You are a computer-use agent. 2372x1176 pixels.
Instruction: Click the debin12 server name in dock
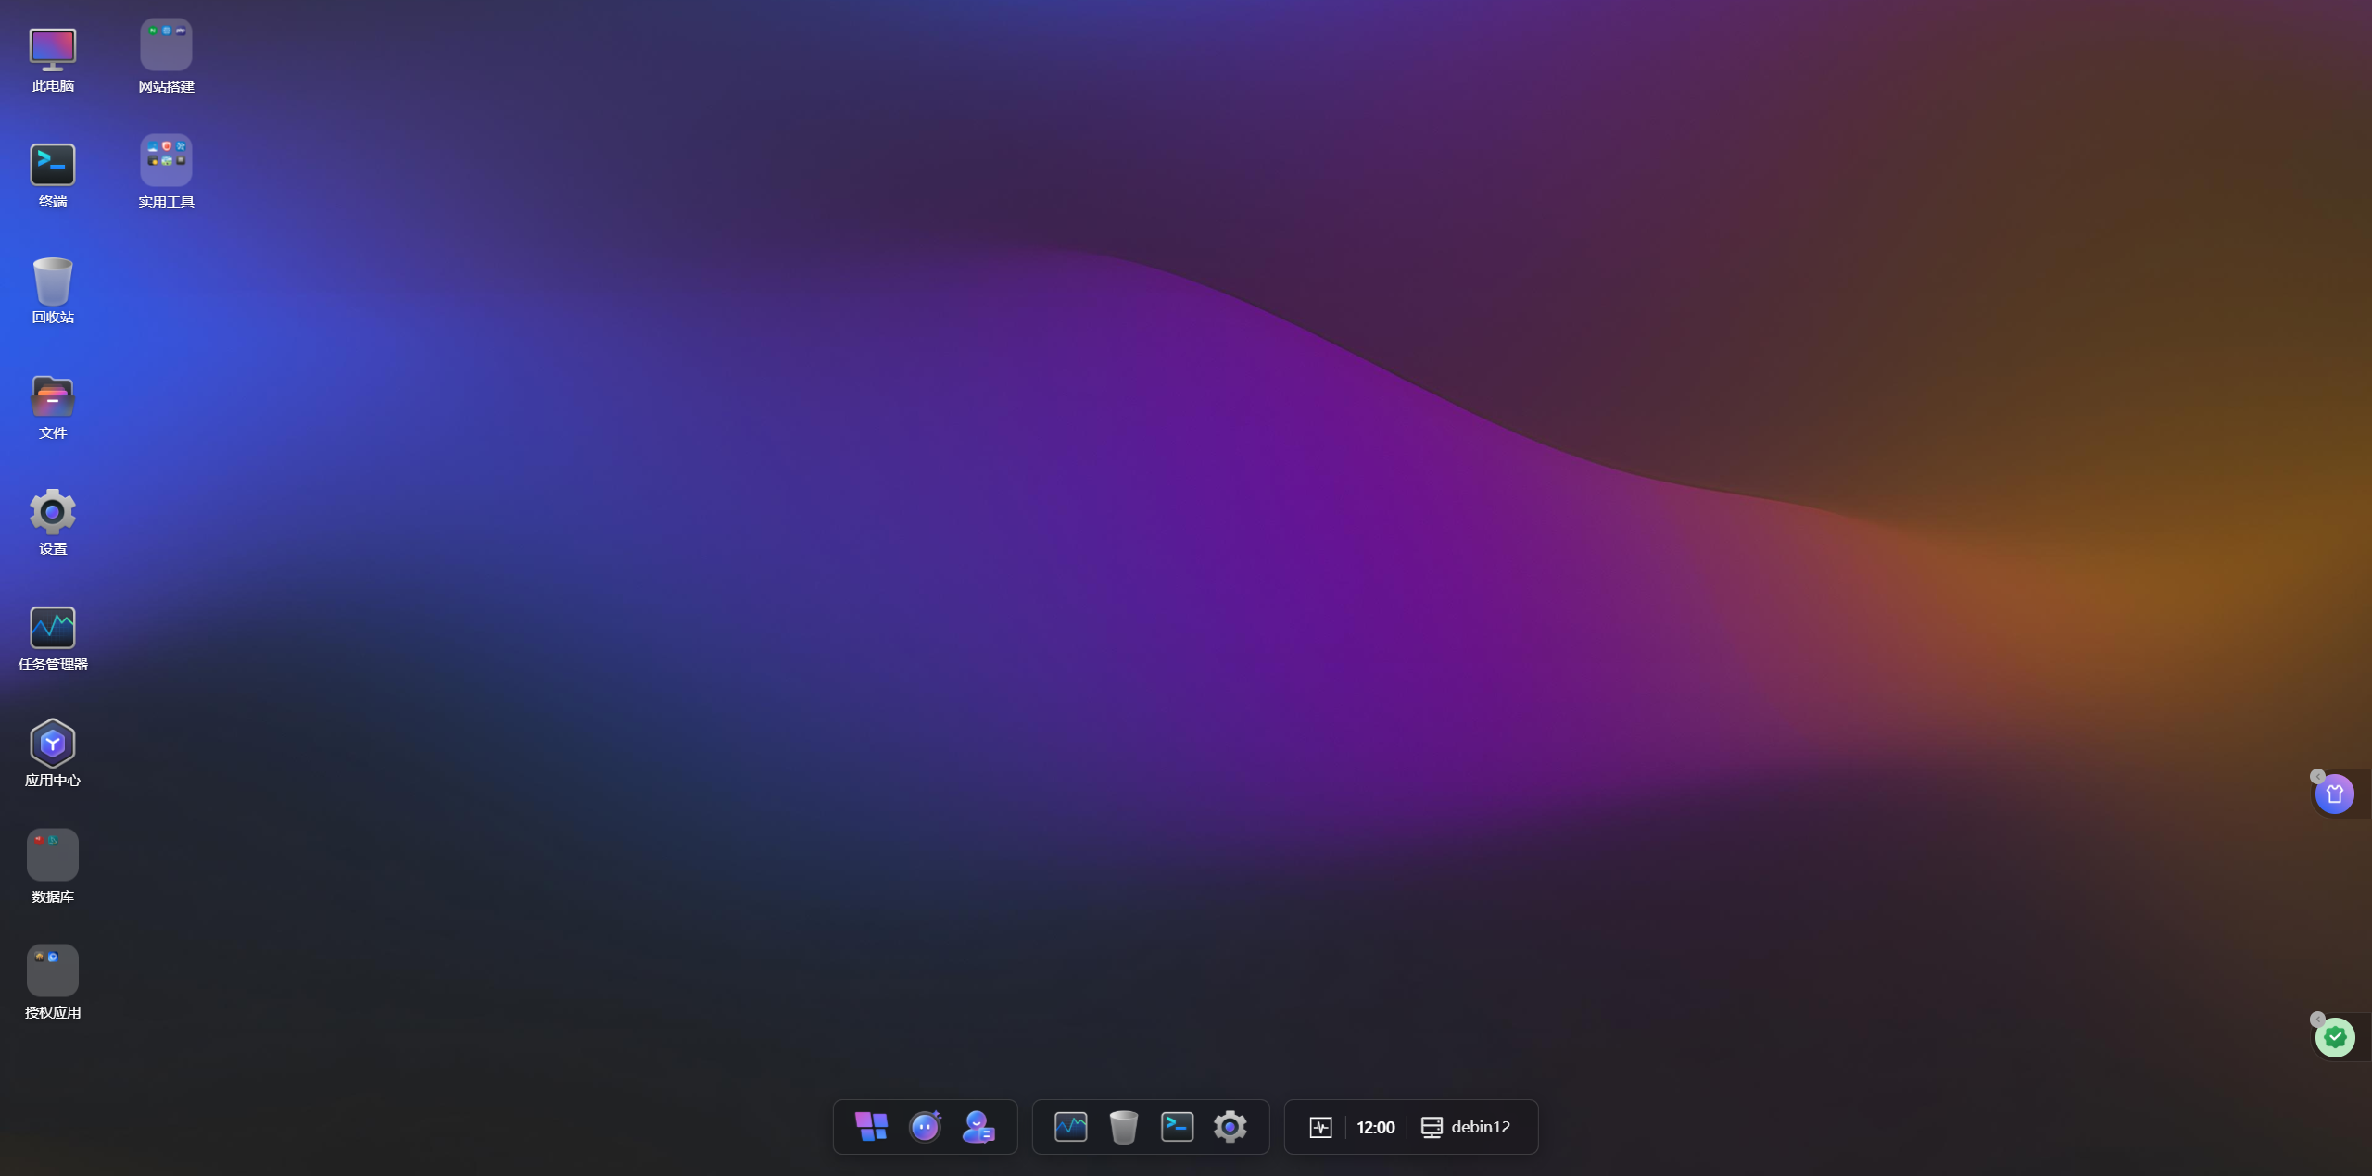(1480, 1127)
